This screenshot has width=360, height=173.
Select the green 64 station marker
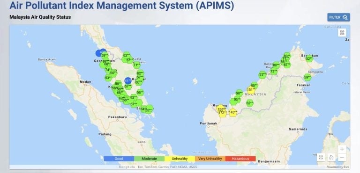pyautogui.click(x=143, y=109)
